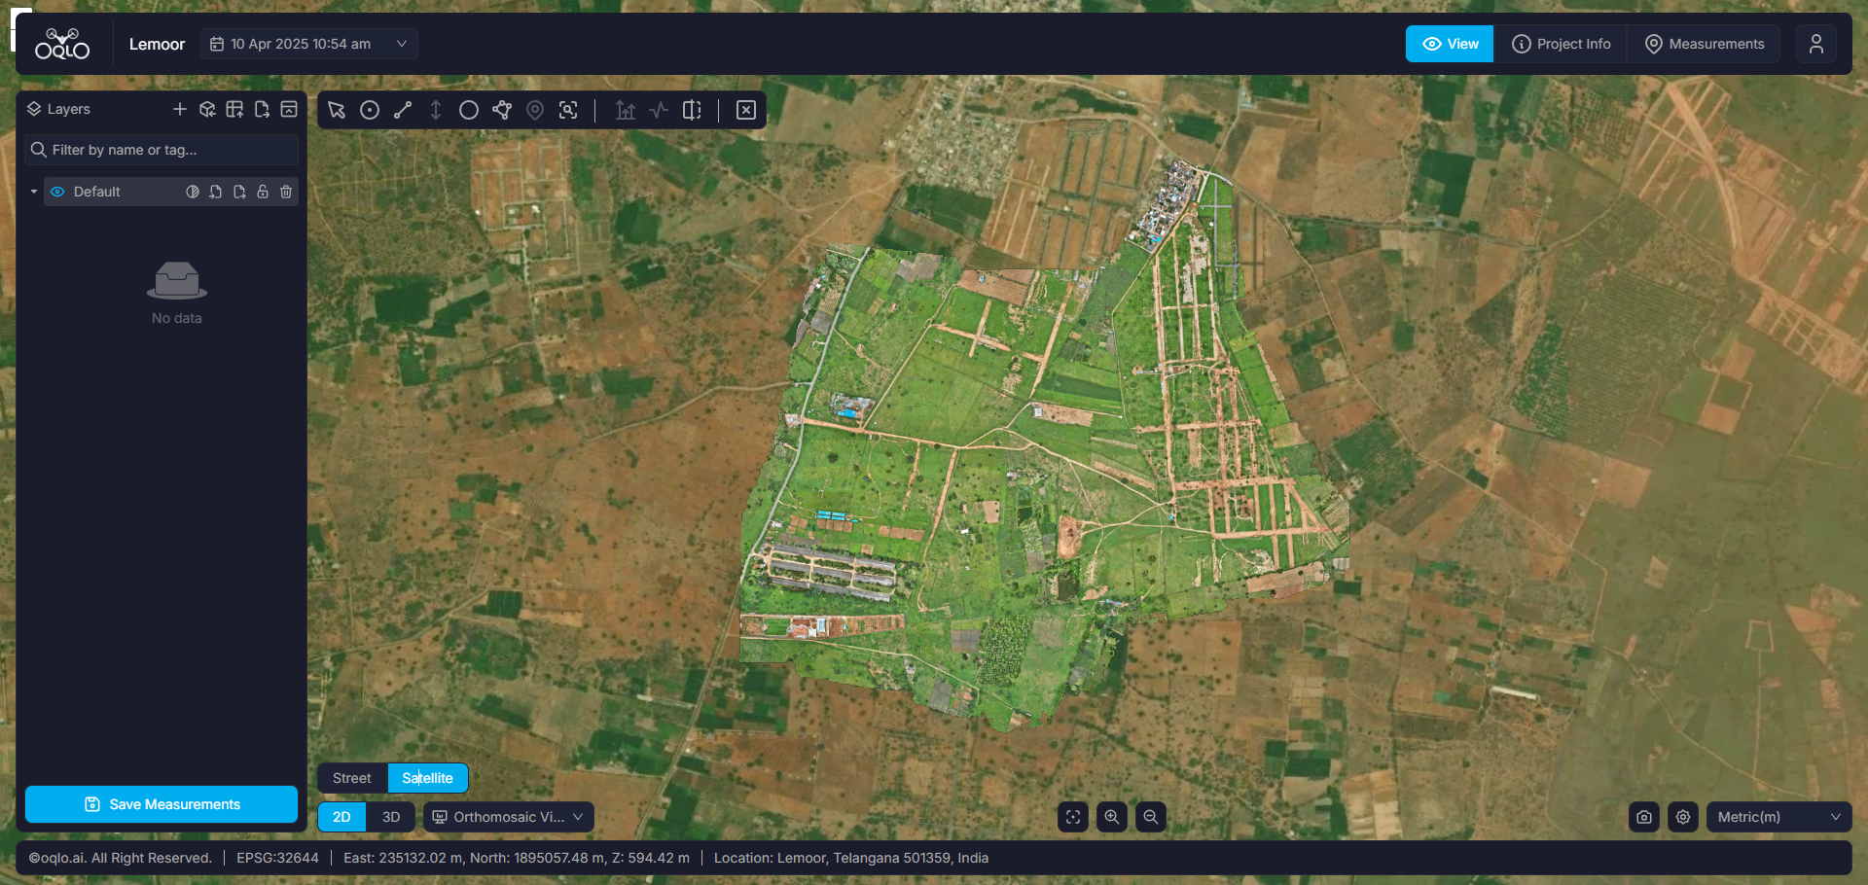Image resolution: width=1868 pixels, height=885 pixels.
Task: Select the View tab
Action: pos(1450,44)
